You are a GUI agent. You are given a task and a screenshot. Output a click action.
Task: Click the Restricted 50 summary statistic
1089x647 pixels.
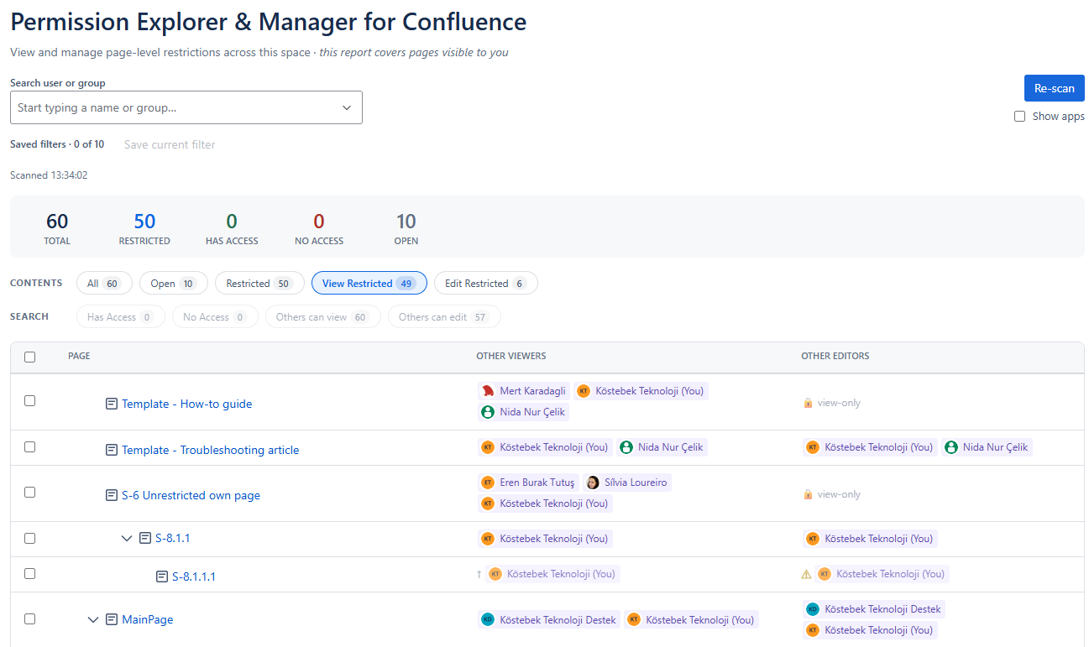click(x=144, y=227)
